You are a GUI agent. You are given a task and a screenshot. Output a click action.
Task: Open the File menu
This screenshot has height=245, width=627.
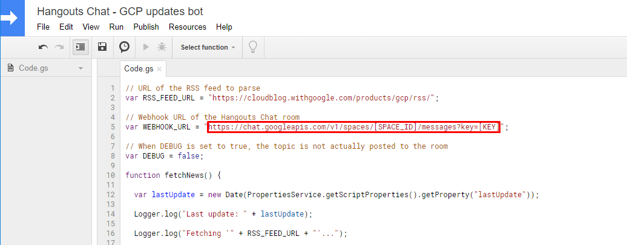coord(43,27)
